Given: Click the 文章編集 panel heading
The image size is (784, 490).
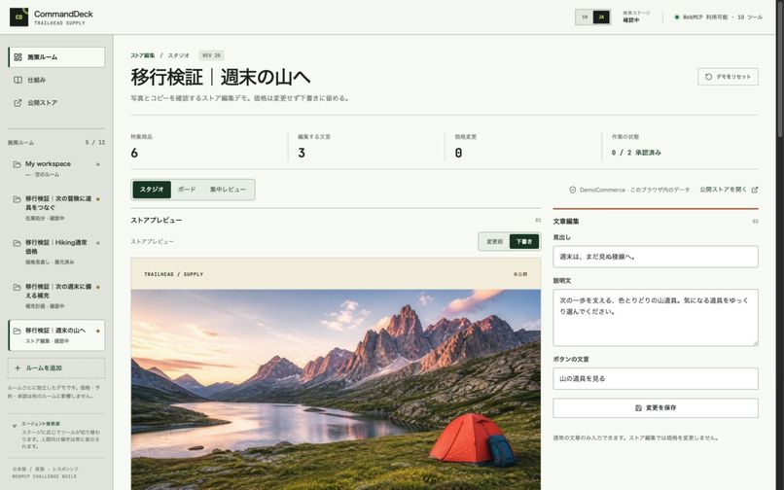Looking at the screenshot, I should [566, 221].
